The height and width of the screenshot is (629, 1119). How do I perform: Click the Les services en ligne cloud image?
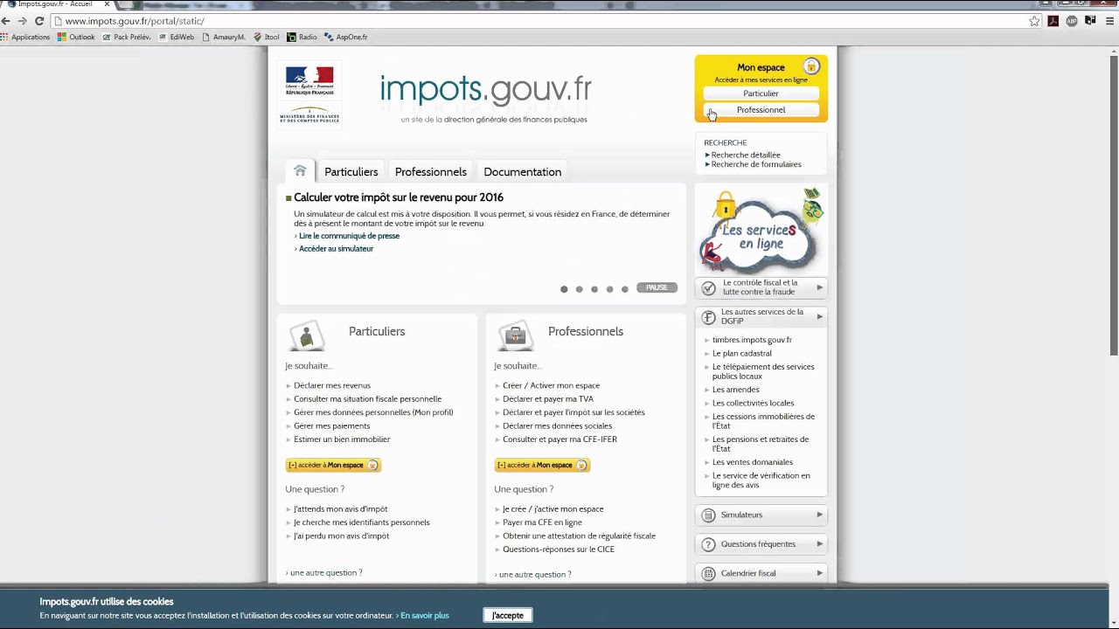coord(761,231)
